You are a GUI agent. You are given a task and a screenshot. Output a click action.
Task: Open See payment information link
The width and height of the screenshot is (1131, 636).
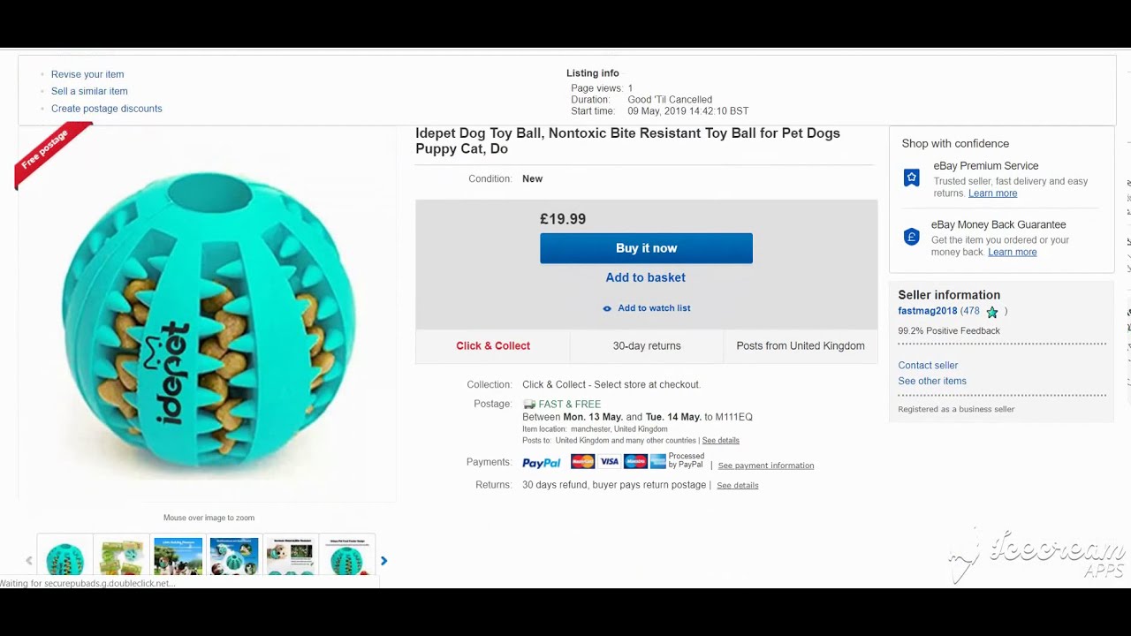[x=765, y=466]
